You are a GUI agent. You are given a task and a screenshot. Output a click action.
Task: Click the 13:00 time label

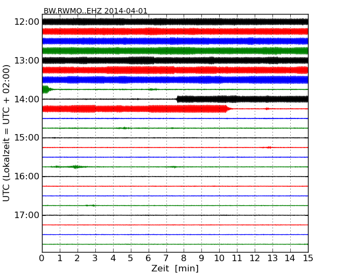click(27, 60)
